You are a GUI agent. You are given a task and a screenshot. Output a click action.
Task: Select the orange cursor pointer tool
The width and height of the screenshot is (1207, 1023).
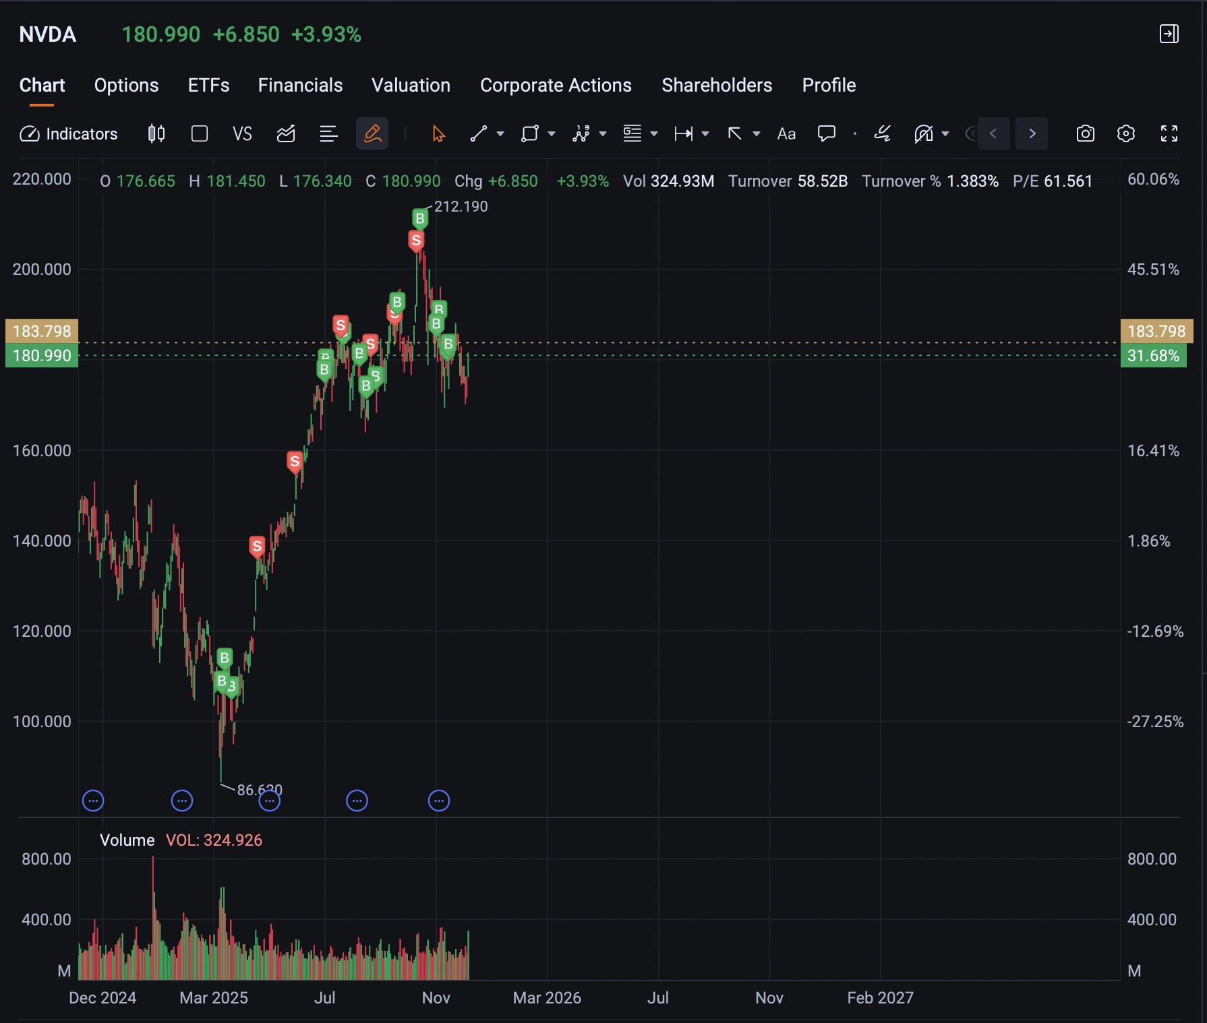tap(439, 133)
